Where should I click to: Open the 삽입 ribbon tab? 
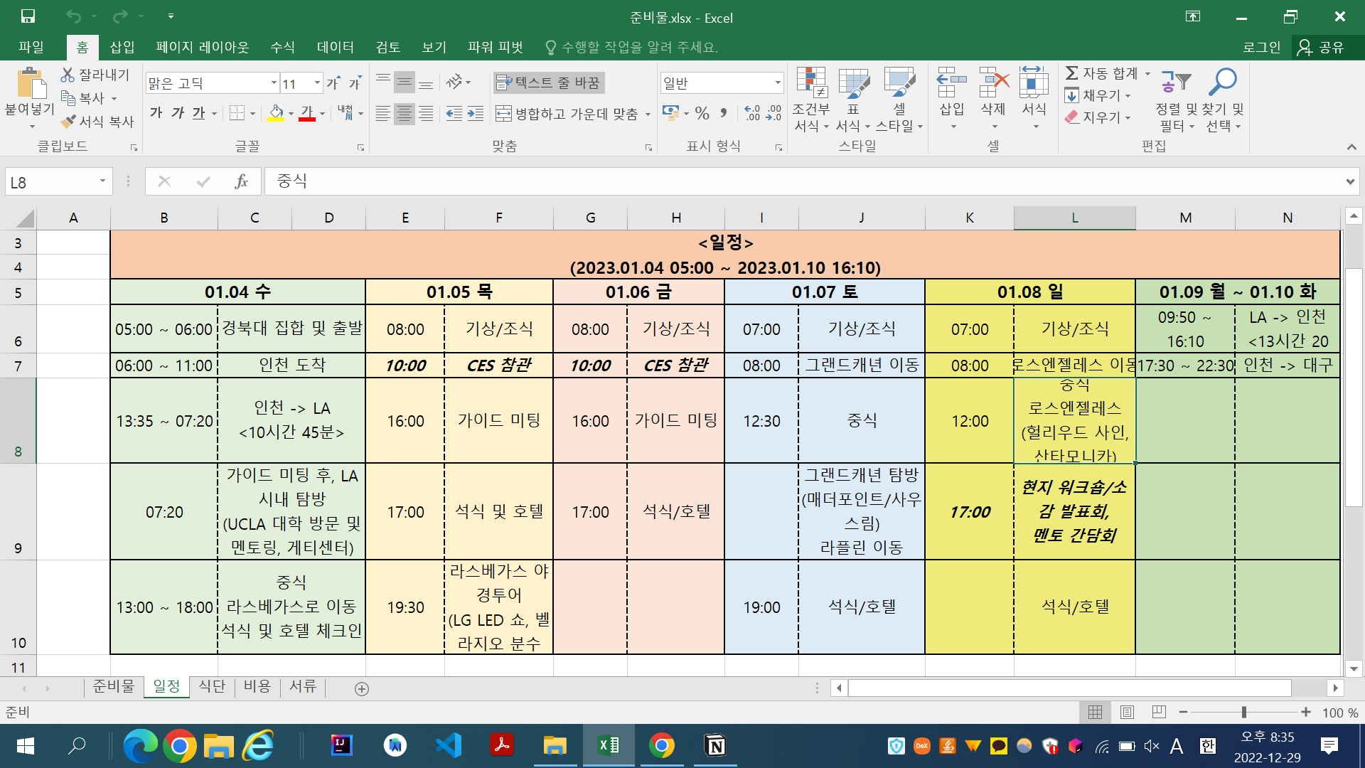pos(122,47)
